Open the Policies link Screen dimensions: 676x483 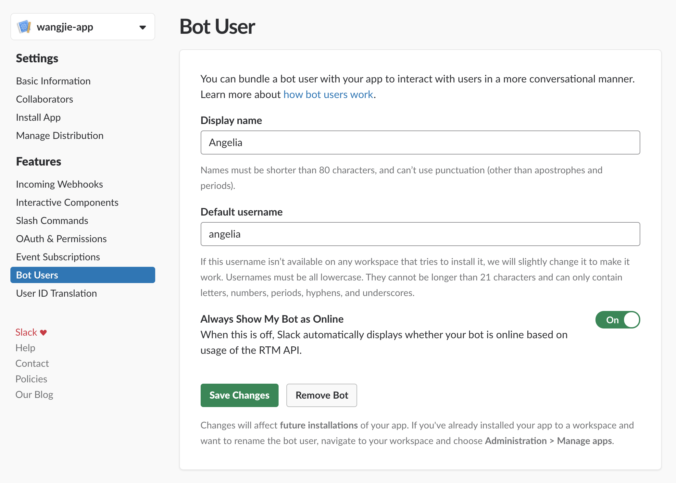coord(31,379)
